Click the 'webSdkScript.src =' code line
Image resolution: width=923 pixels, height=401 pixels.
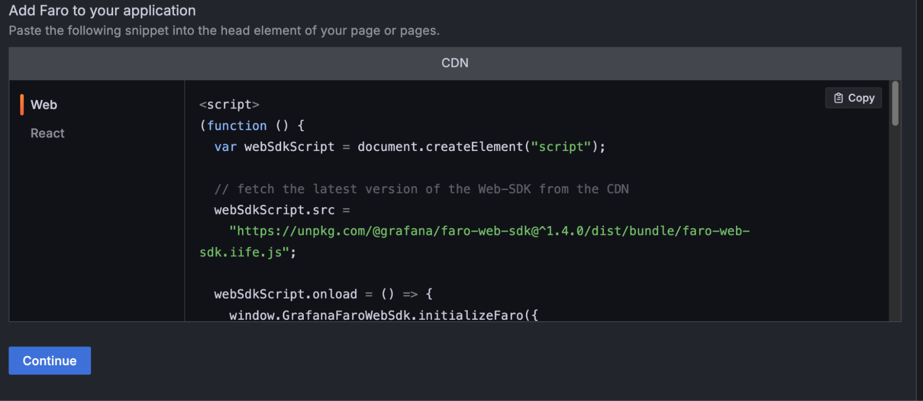[x=282, y=210]
